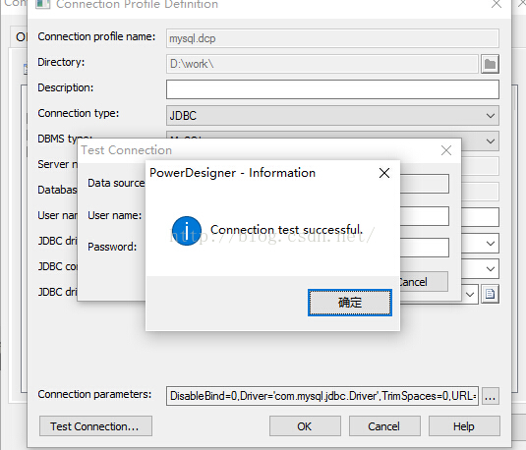Click the 确定 button in Information dialog
Image resolution: width=526 pixels, height=450 pixels.
350,303
